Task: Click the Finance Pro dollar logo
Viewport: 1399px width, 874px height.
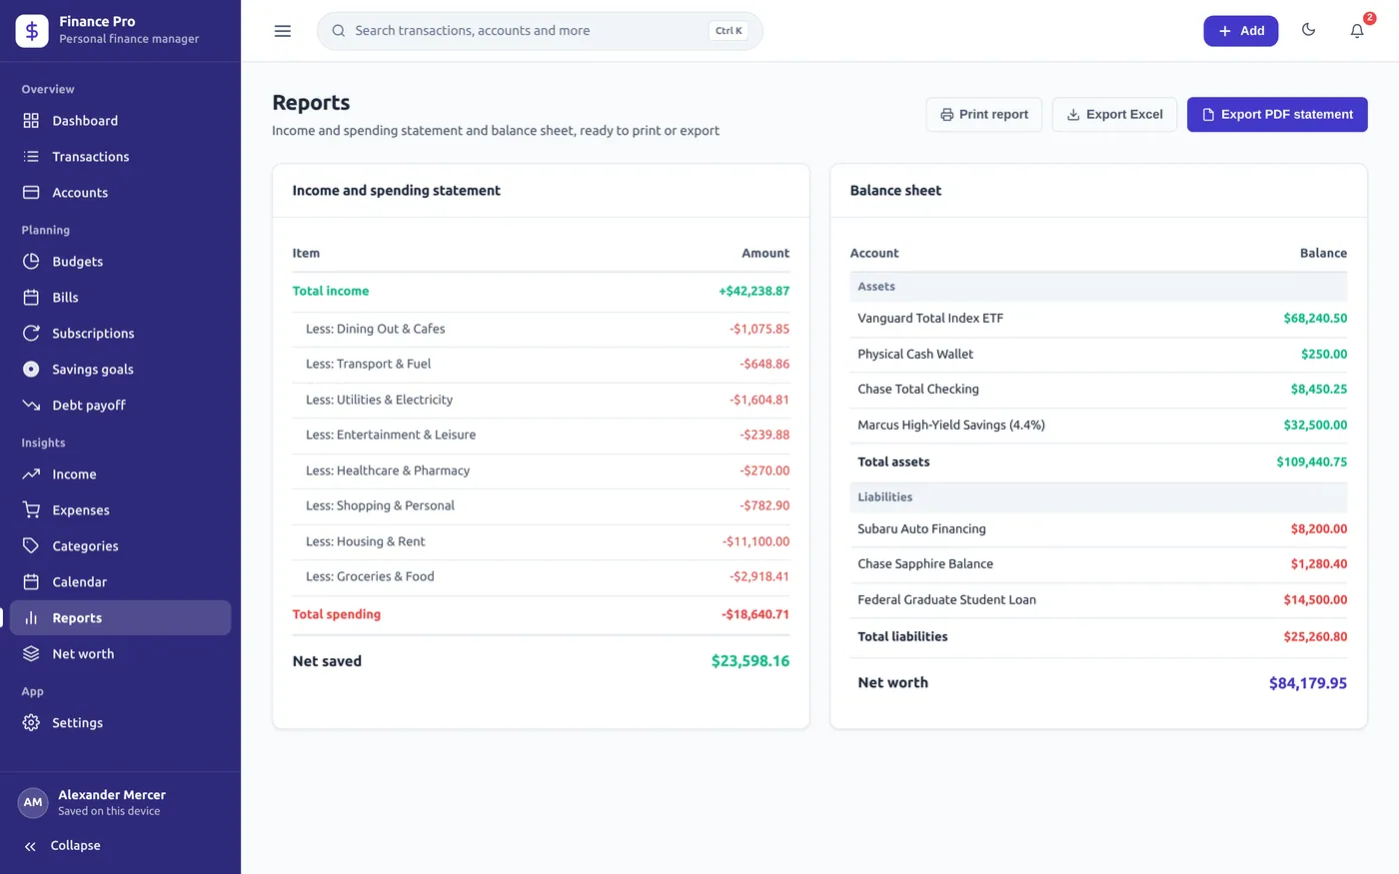Action: coord(32,31)
